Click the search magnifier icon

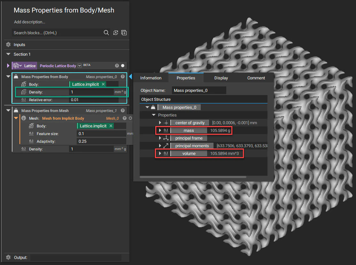pos(106,33)
